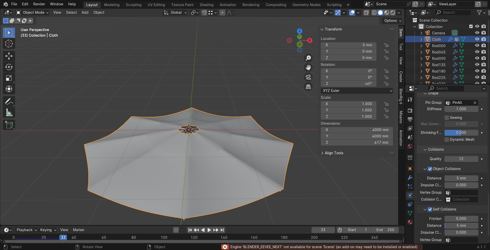This screenshot has height=250, width=490.
Task: Open the Object Mode dropdown
Action: pyautogui.click(x=32, y=12)
